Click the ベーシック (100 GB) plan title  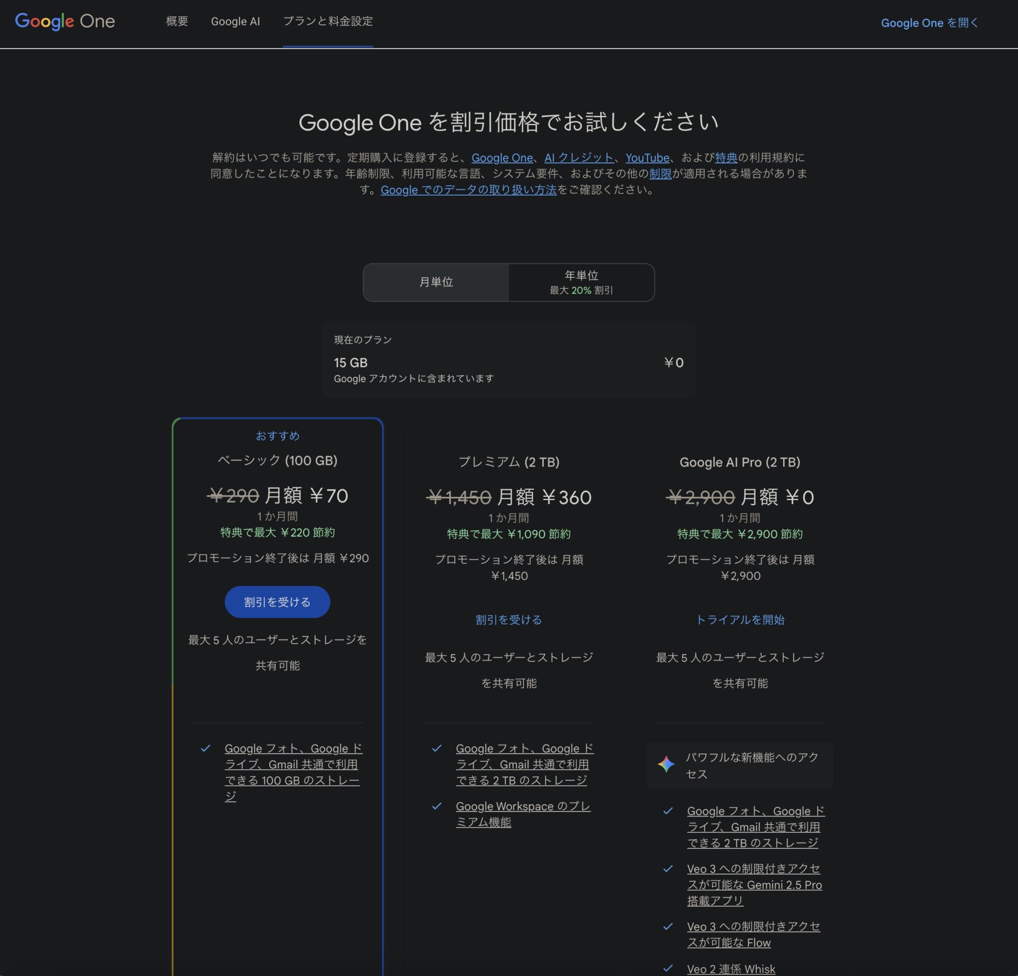click(277, 460)
